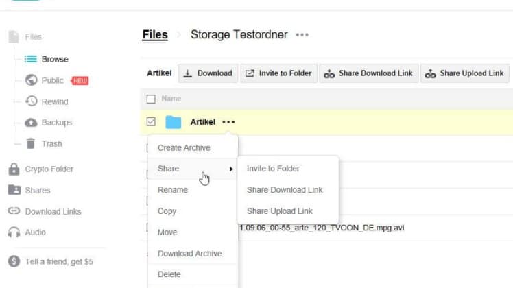
Task: Tick the select-all checkbox beside Name
Action: tap(151, 99)
